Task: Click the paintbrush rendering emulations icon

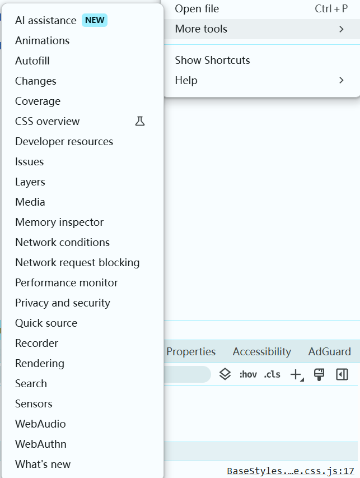Action: coord(319,374)
